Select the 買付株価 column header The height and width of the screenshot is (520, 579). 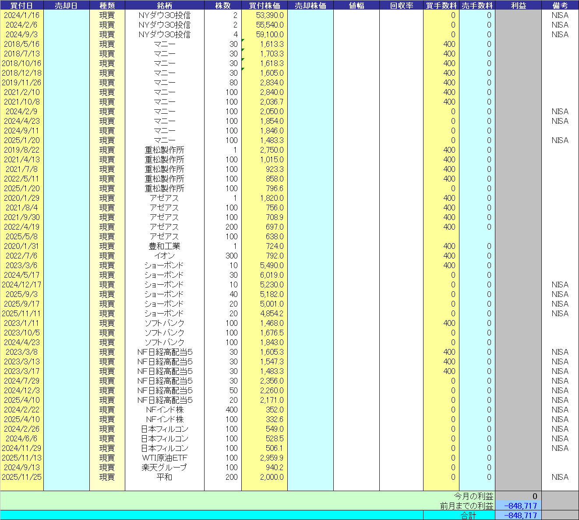[x=264, y=5]
